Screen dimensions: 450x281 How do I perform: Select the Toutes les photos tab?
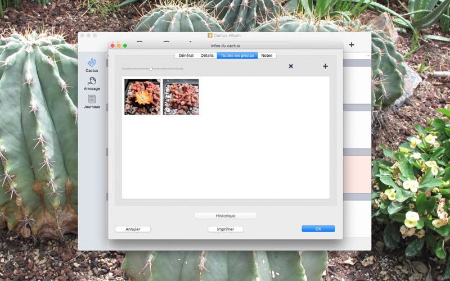coord(237,55)
